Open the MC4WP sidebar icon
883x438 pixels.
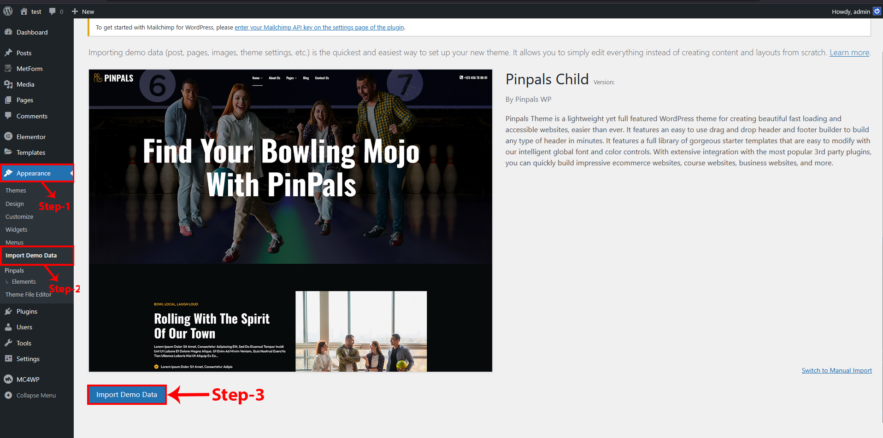[8, 380]
